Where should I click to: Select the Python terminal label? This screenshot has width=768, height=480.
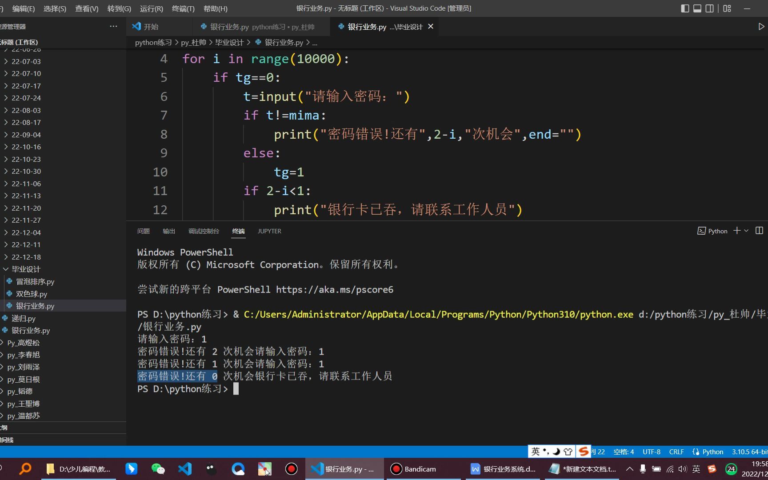(712, 231)
